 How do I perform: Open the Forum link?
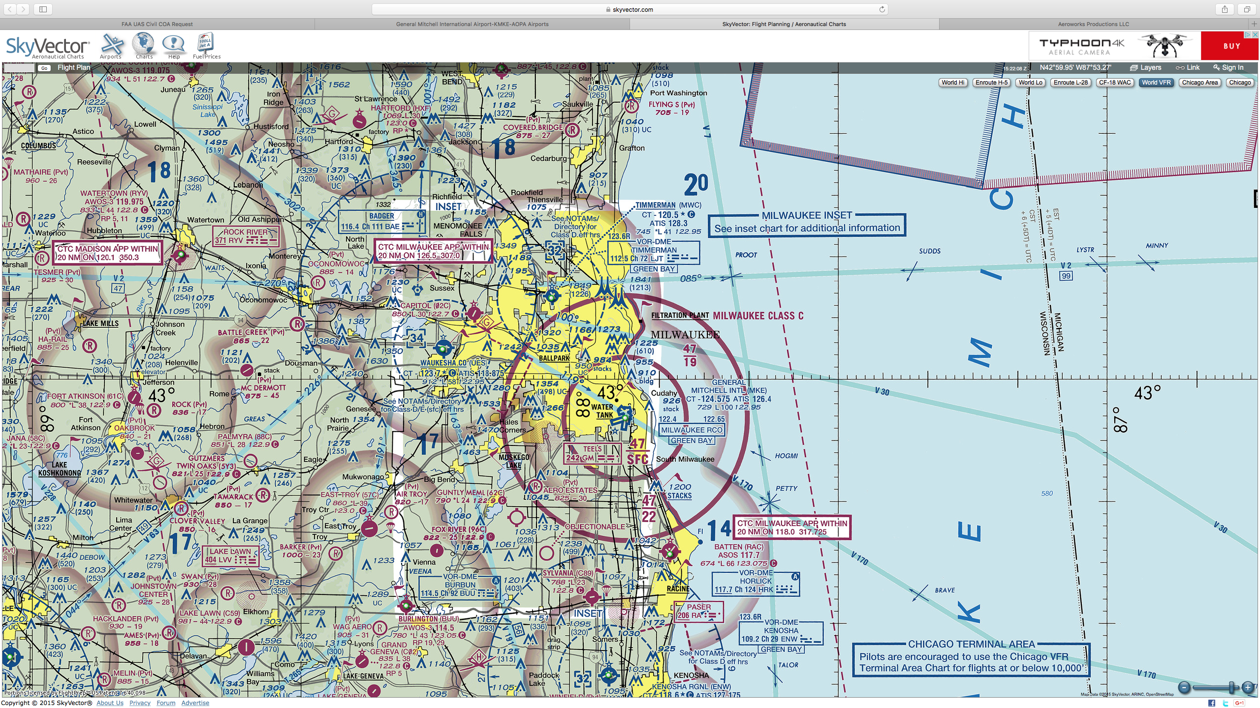pos(166,703)
